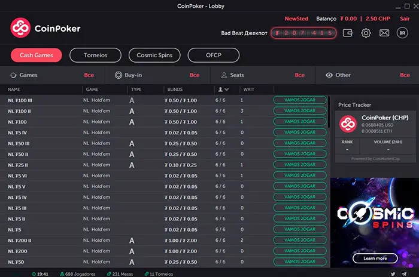Sort table by GAME column
Viewport: 419px width, 277px height.
[x=92, y=90]
